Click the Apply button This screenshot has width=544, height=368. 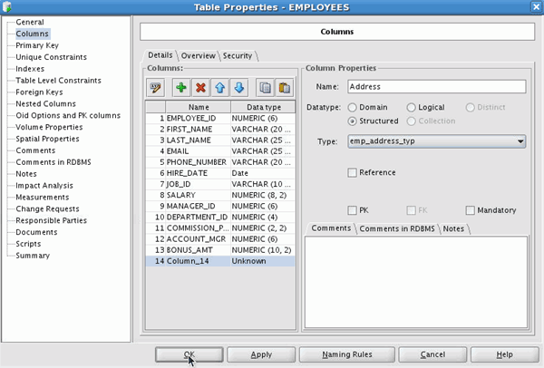[x=261, y=354]
